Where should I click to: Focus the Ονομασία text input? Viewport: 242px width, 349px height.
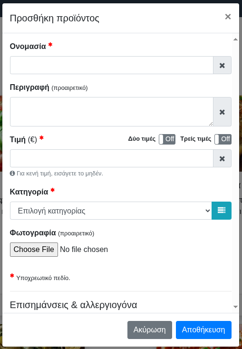pos(112,65)
